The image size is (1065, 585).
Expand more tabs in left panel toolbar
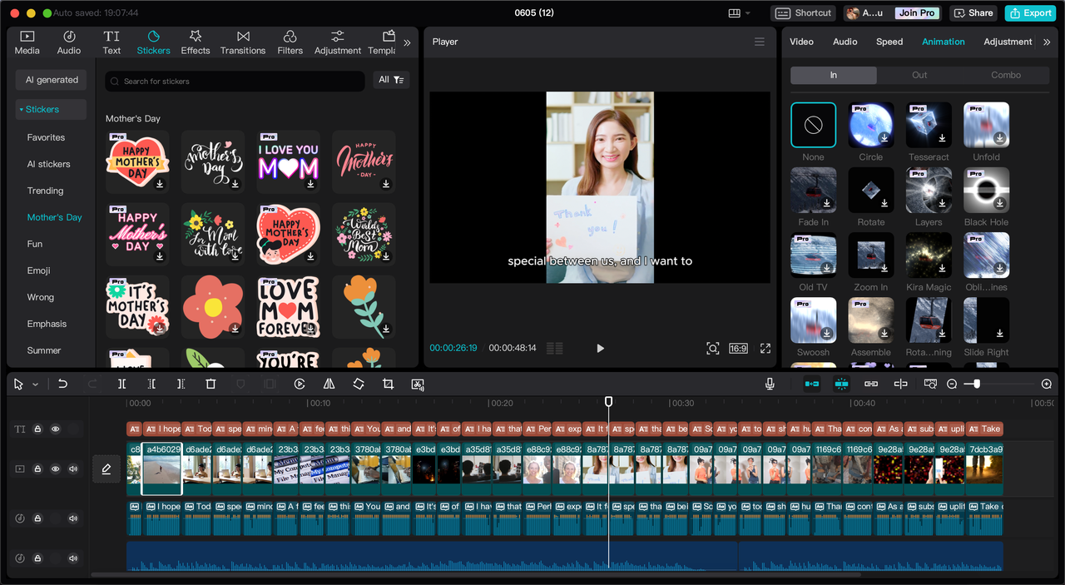[x=407, y=42]
